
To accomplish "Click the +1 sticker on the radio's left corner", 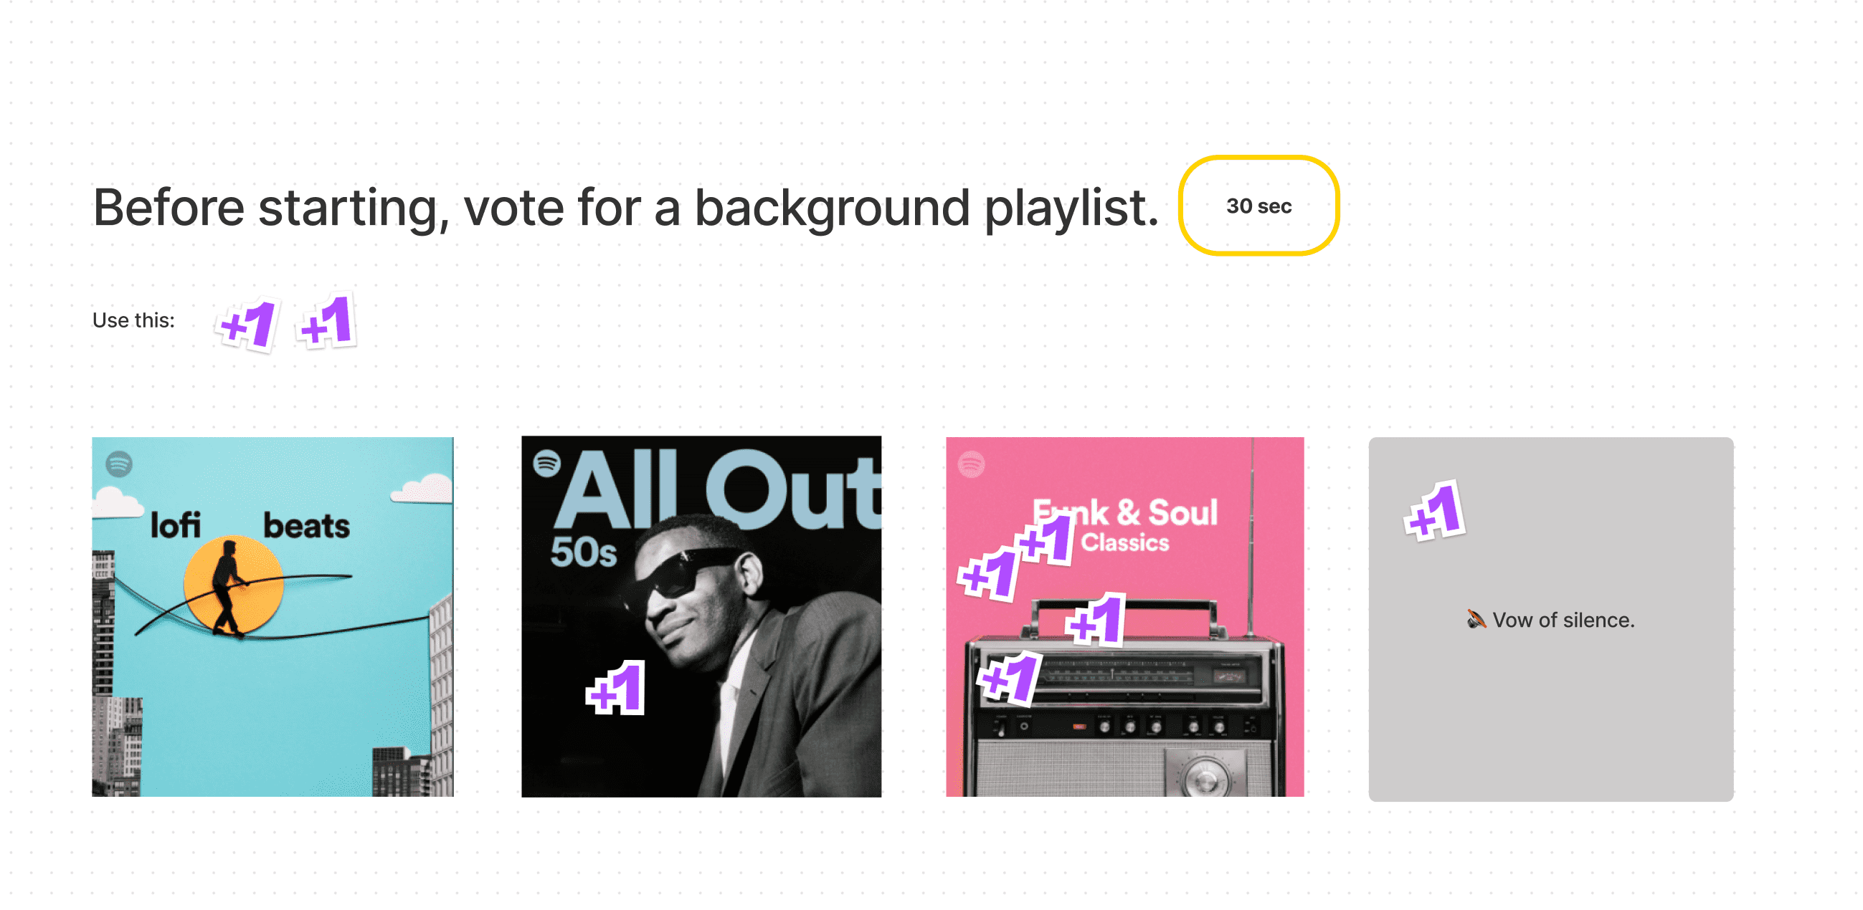I will (x=1009, y=678).
